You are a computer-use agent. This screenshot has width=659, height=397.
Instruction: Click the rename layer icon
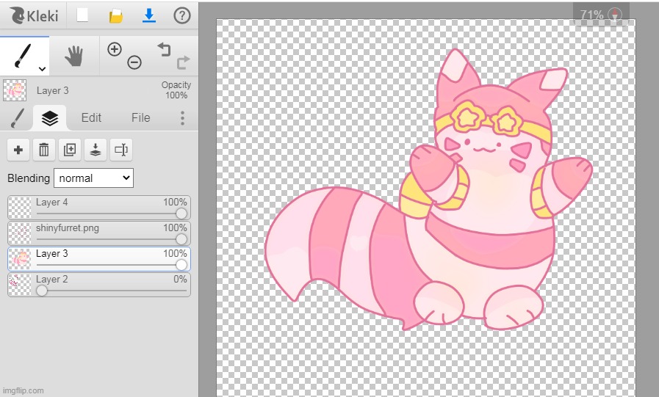coord(121,150)
